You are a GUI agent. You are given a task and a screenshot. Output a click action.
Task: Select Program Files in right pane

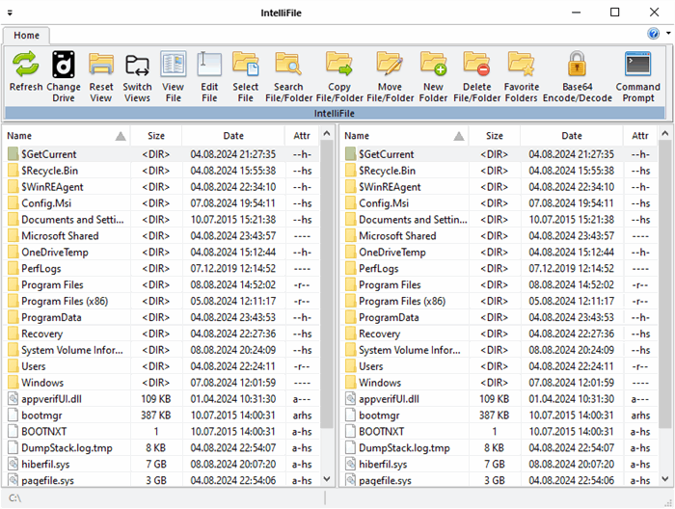[390, 285]
